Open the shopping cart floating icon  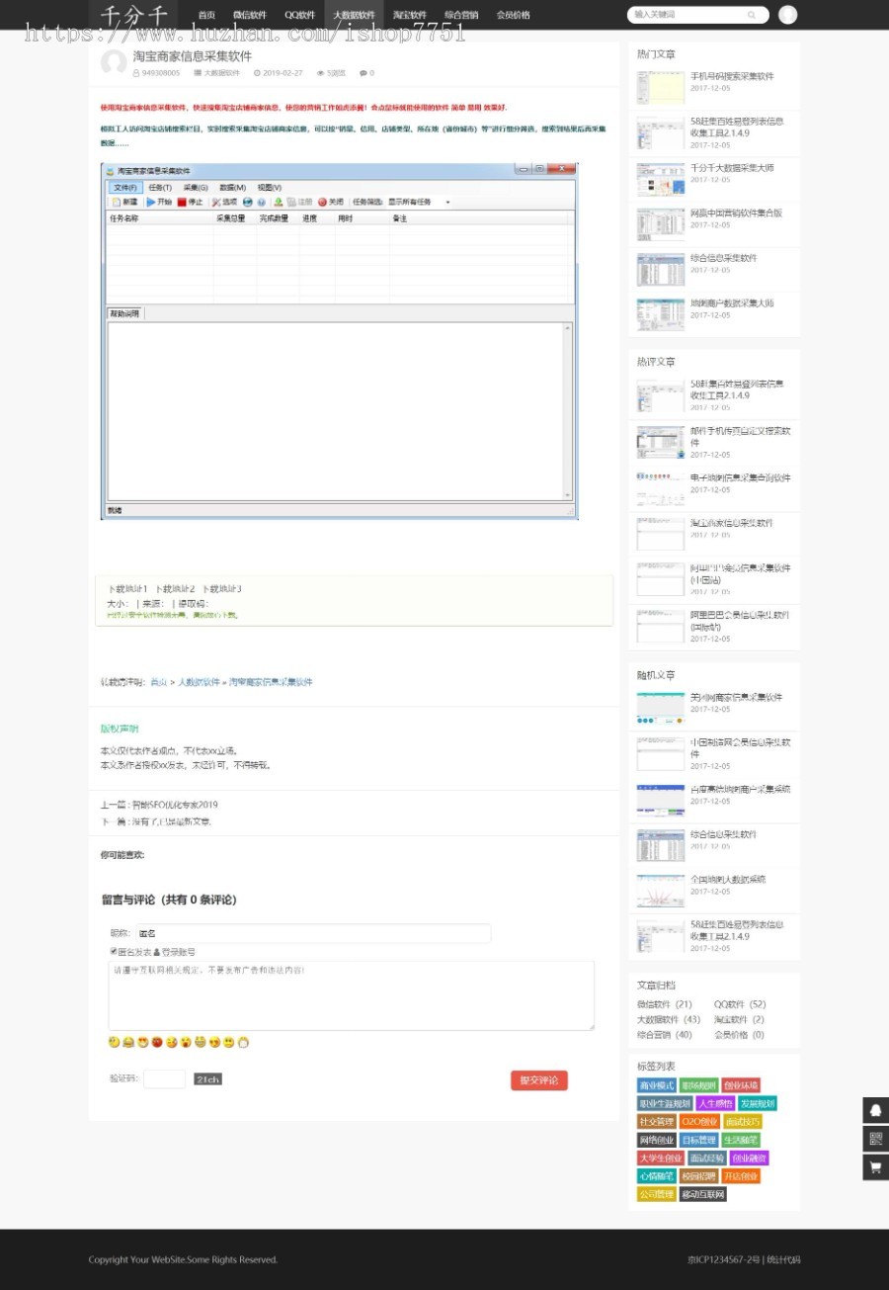tap(875, 1167)
